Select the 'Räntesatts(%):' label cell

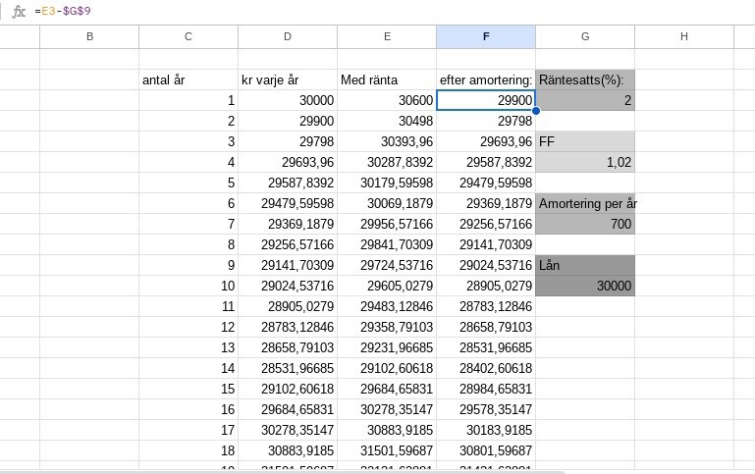585,79
